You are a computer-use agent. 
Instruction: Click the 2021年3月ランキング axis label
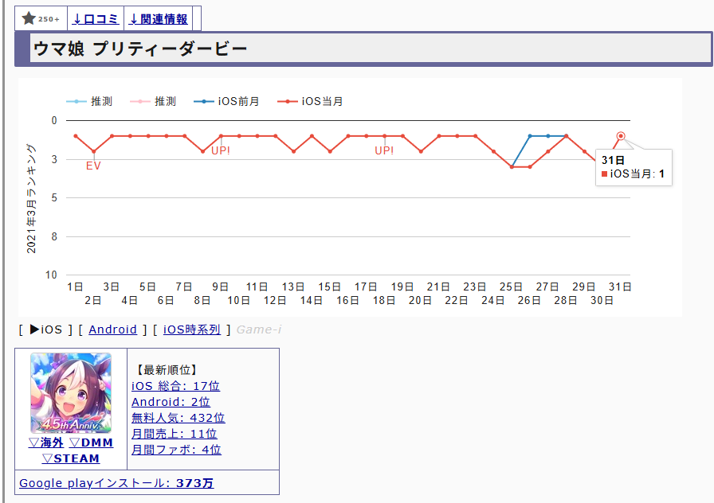pyautogui.click(x=31, y=198)
